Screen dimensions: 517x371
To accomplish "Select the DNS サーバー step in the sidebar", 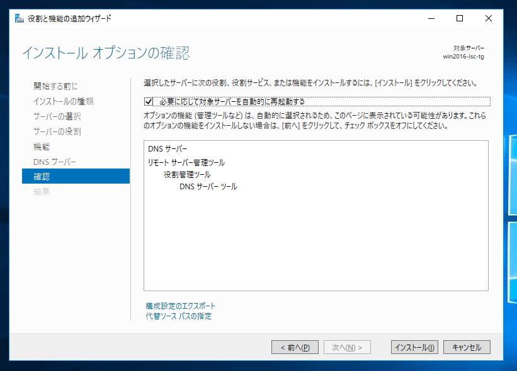I will point(54,162).
